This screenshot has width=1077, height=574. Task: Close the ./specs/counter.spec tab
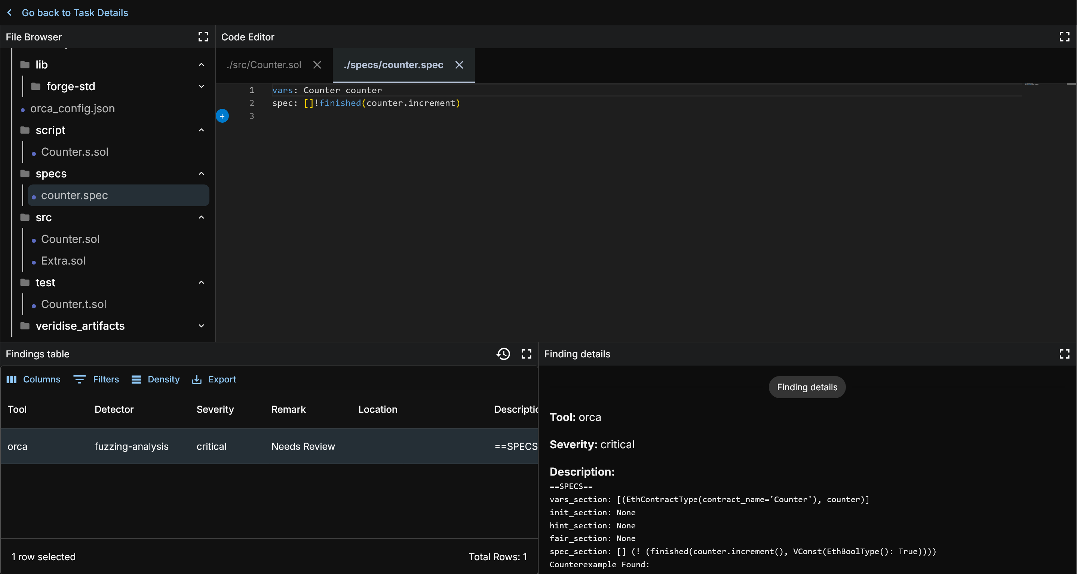tap(459, 65)
